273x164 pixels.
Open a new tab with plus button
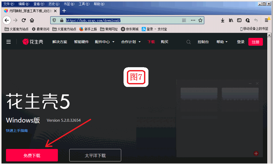tap(64, 11)
